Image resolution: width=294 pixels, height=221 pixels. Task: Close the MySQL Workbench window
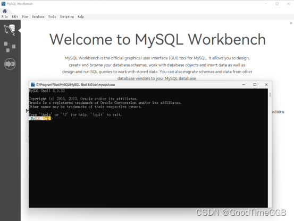pyautogui.click(x=288, y=4)
